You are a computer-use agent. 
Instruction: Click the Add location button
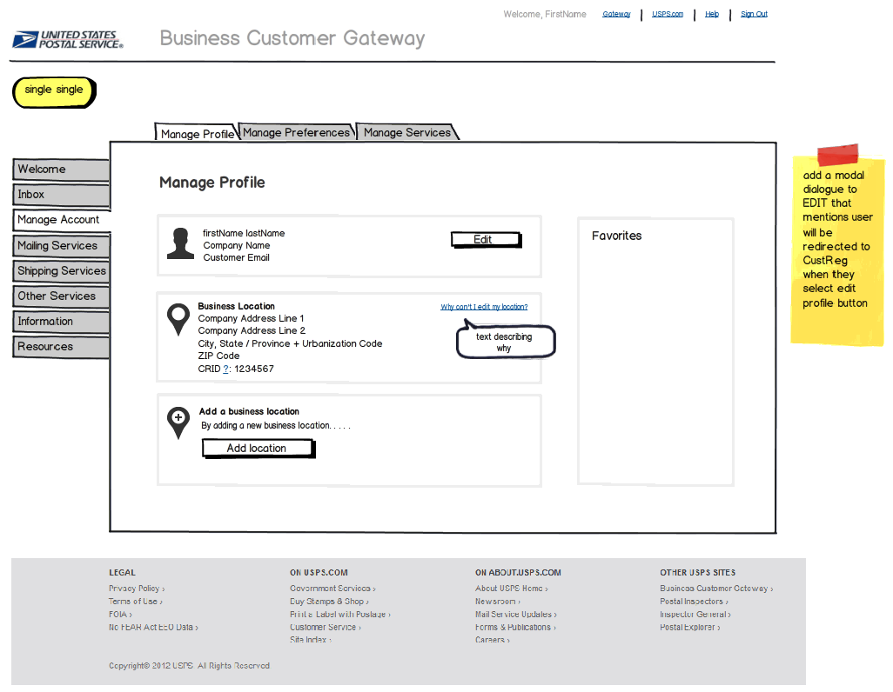pos(258,449)
